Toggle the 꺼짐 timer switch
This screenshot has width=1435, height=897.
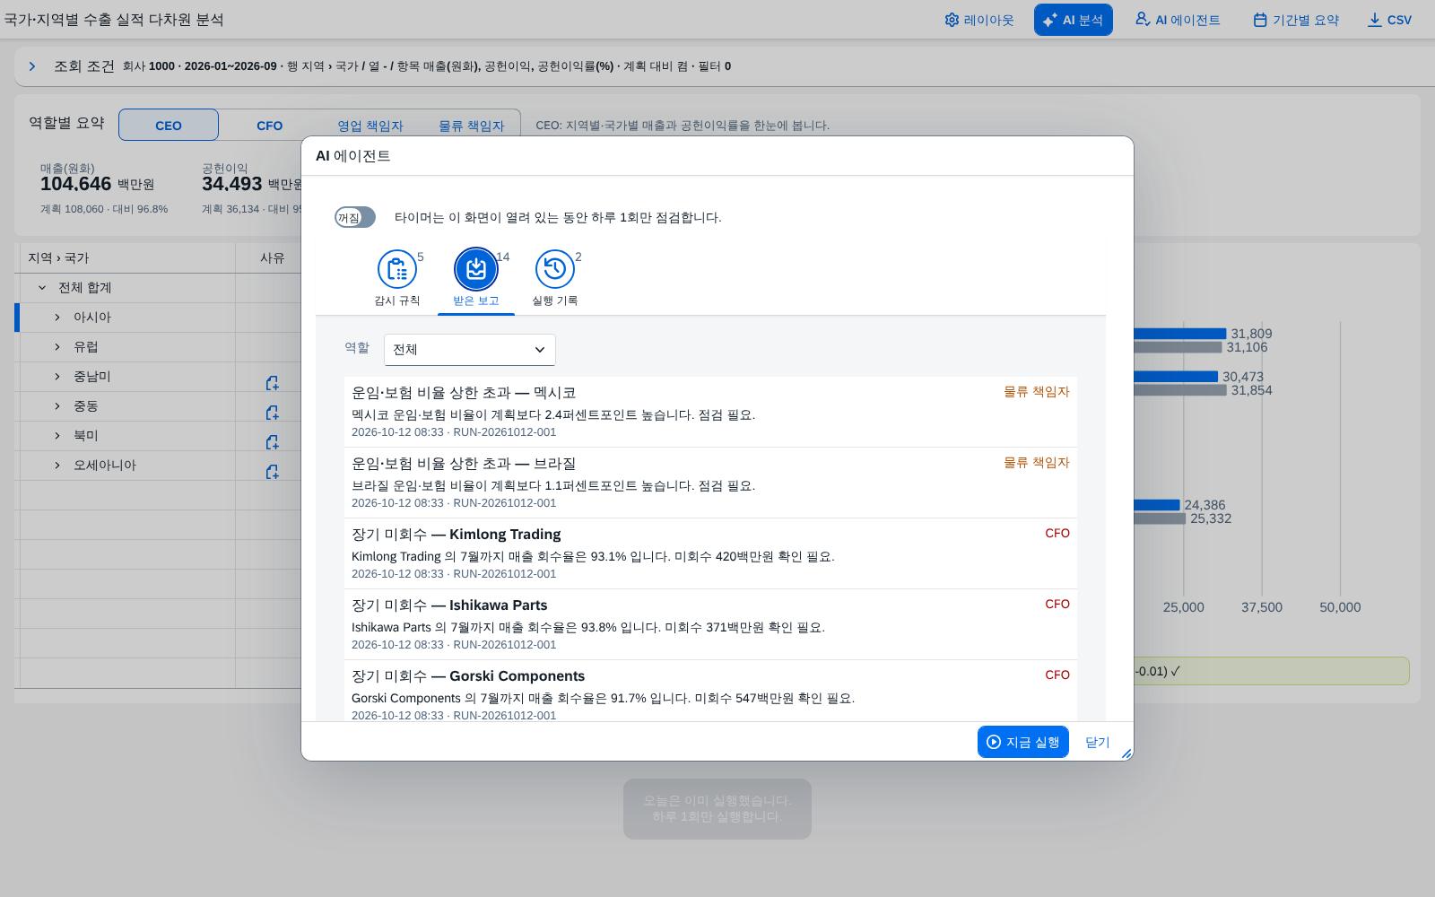pos(355,217)
